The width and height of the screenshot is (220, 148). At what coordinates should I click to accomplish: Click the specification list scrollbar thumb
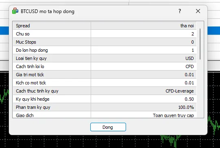200,44
